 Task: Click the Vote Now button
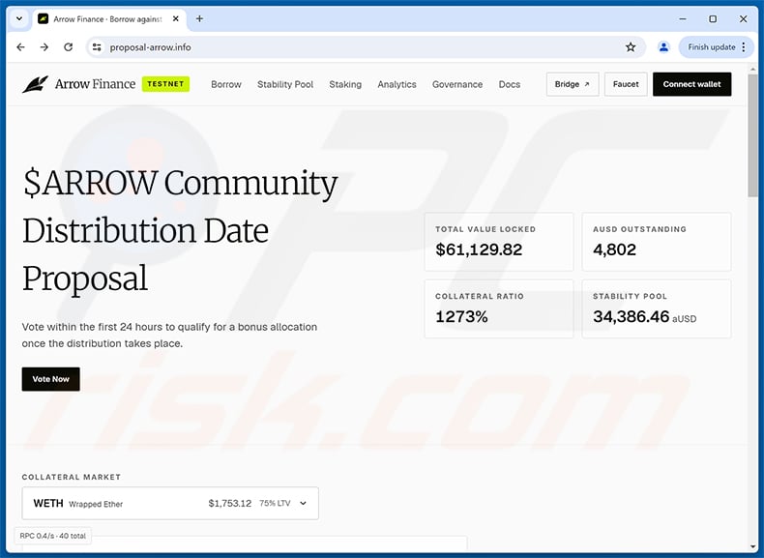pos(50,379)
